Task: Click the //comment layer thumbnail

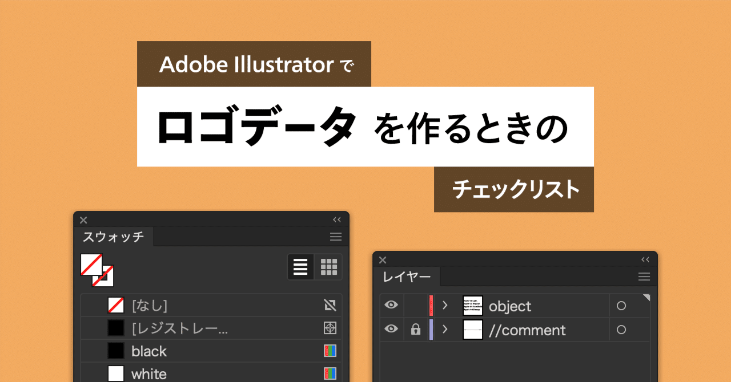Action: point(473,330)
